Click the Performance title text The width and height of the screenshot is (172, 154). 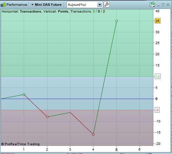tap(17, 5)
